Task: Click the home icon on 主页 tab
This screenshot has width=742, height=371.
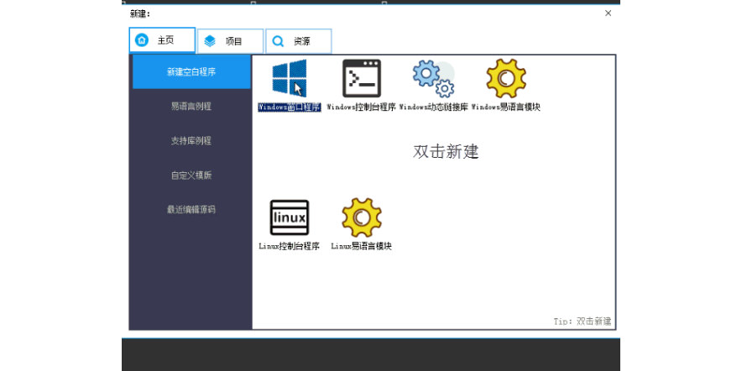Action: (x=143, y=40)
